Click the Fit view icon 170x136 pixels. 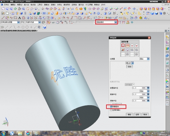pyautogui.click(x=148, y=13)
